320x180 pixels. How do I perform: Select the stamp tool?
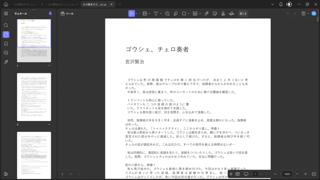pyautogui.click(x=223, y=13)
